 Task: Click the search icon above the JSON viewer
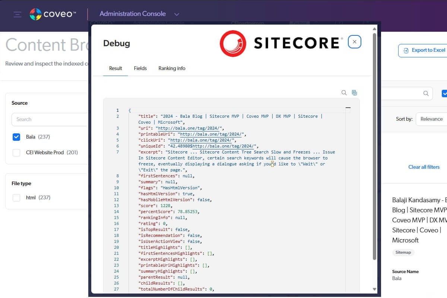[x=344, y=93]
